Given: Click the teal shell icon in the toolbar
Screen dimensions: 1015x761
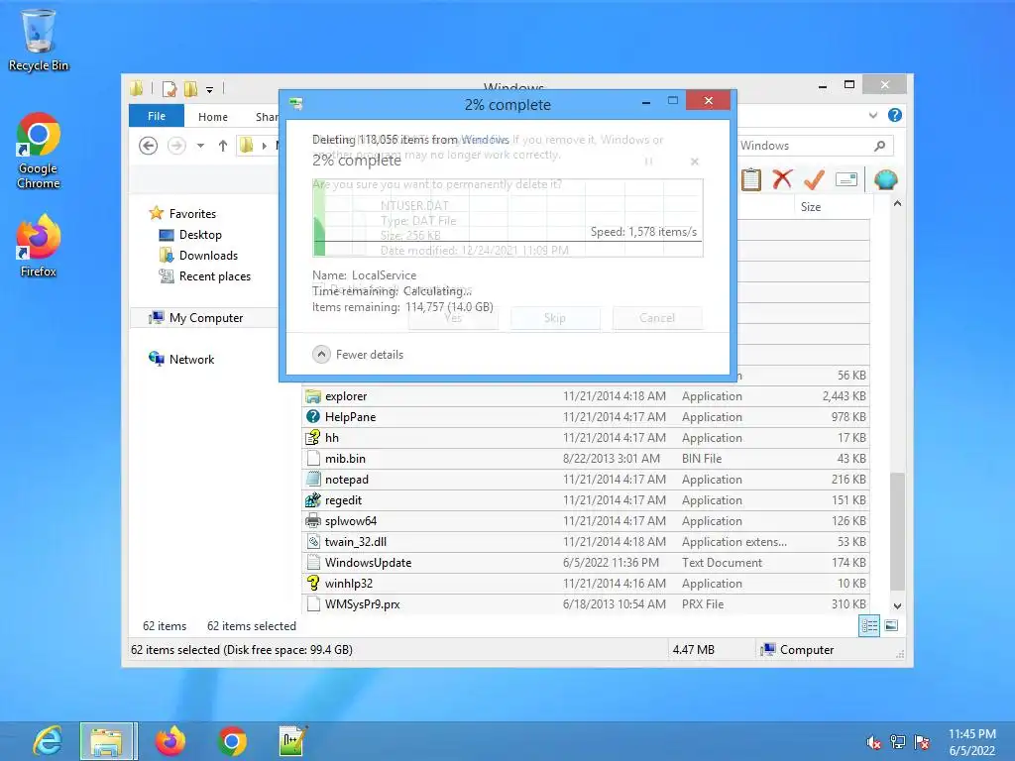Looking at the screenshot, I should tap(885, 179).
